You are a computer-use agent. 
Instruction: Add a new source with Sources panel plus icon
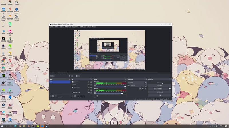(72, 96)
